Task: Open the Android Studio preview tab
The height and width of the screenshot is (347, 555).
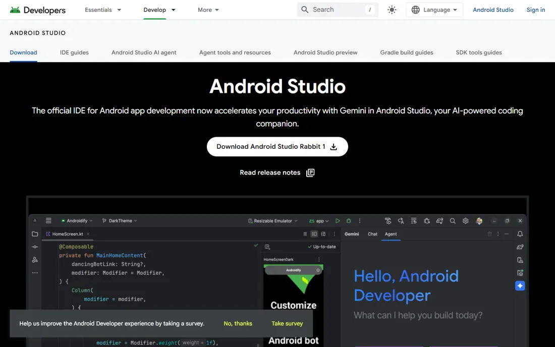Action: 325,52
